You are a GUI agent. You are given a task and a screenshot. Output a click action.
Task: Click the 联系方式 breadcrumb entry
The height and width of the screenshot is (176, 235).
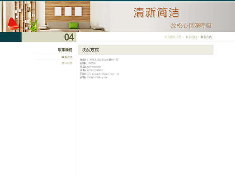coord(206,37)
